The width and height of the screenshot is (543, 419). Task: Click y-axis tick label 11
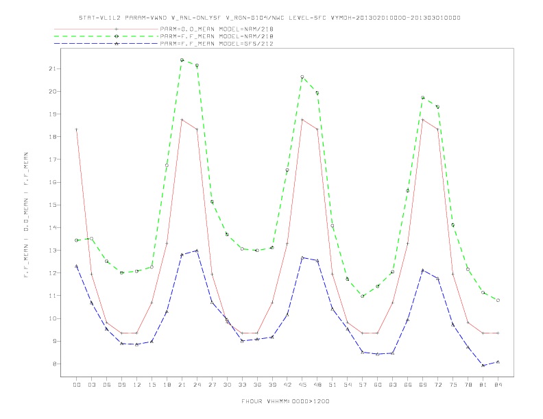pyautogui.click(x=52, y=296)
